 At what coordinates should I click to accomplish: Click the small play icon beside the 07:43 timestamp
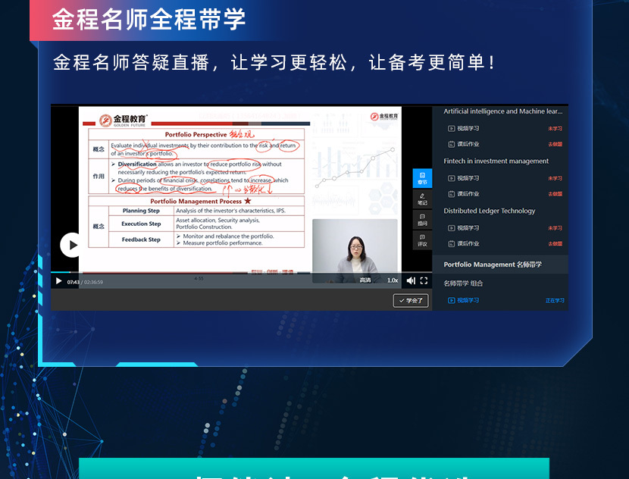click(58, 281)
